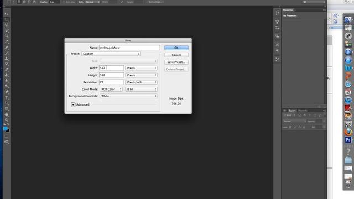
Task: Switch to the Channels tab
Action: [x=303, y=111]
